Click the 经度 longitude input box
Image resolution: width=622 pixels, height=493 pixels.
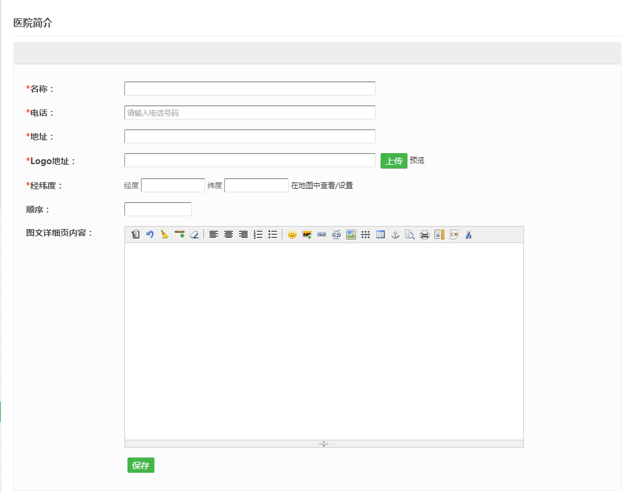(x=173, y=186)
